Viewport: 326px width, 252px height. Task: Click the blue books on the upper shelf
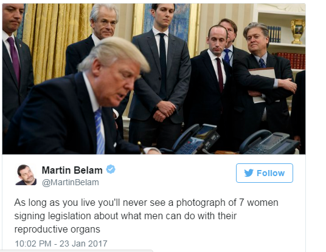pyautogui.click(x=274, y=35)
